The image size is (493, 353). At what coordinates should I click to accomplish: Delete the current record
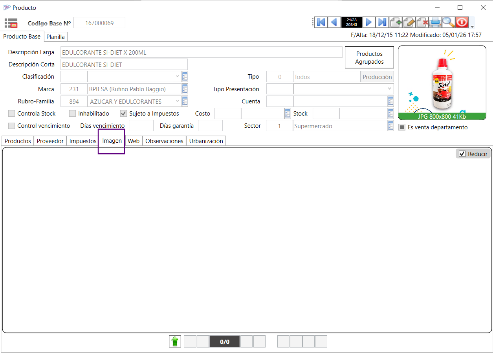(x=422, y=22)
